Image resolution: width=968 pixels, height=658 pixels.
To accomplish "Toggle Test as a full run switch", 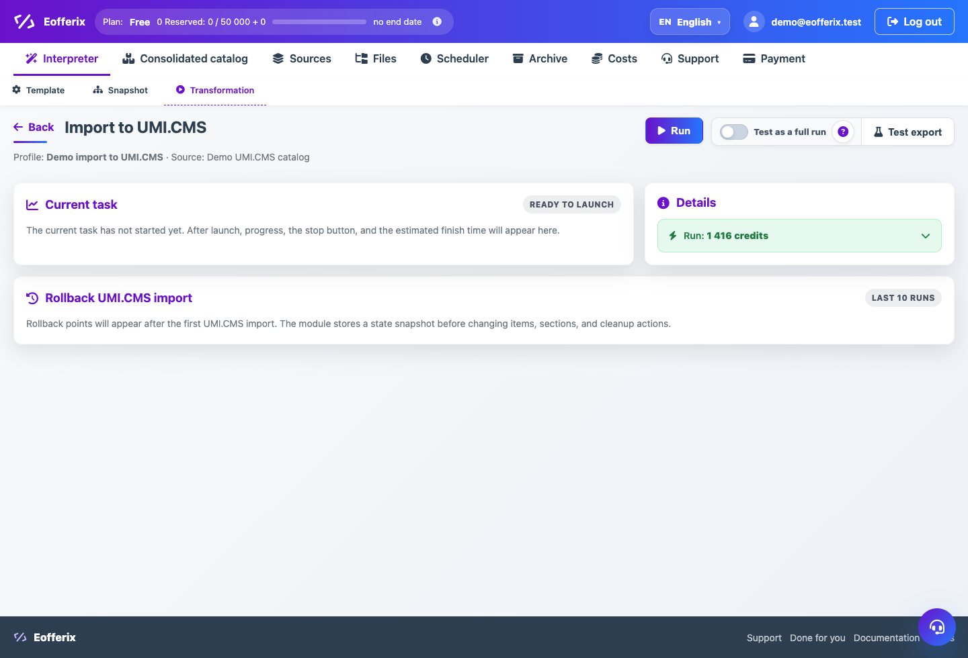I will click(x=733, y=132).
